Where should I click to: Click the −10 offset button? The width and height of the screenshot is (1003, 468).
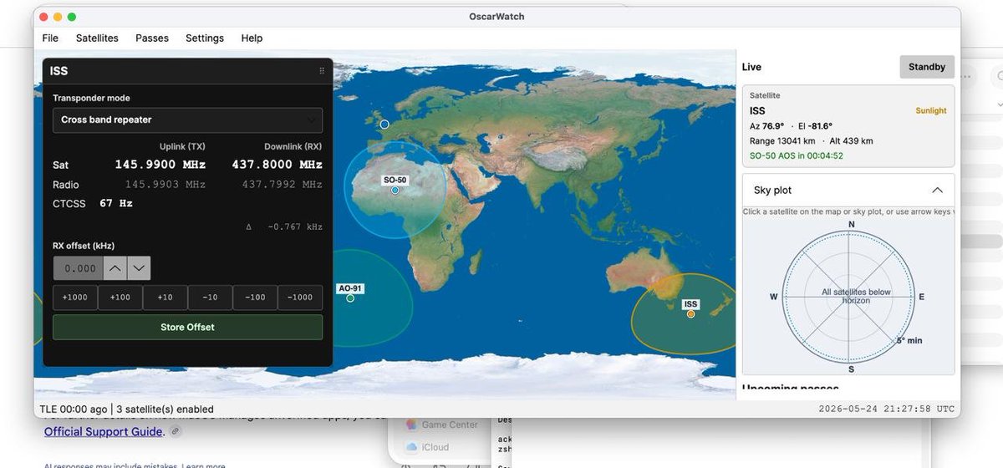click(x=211, y=298)
